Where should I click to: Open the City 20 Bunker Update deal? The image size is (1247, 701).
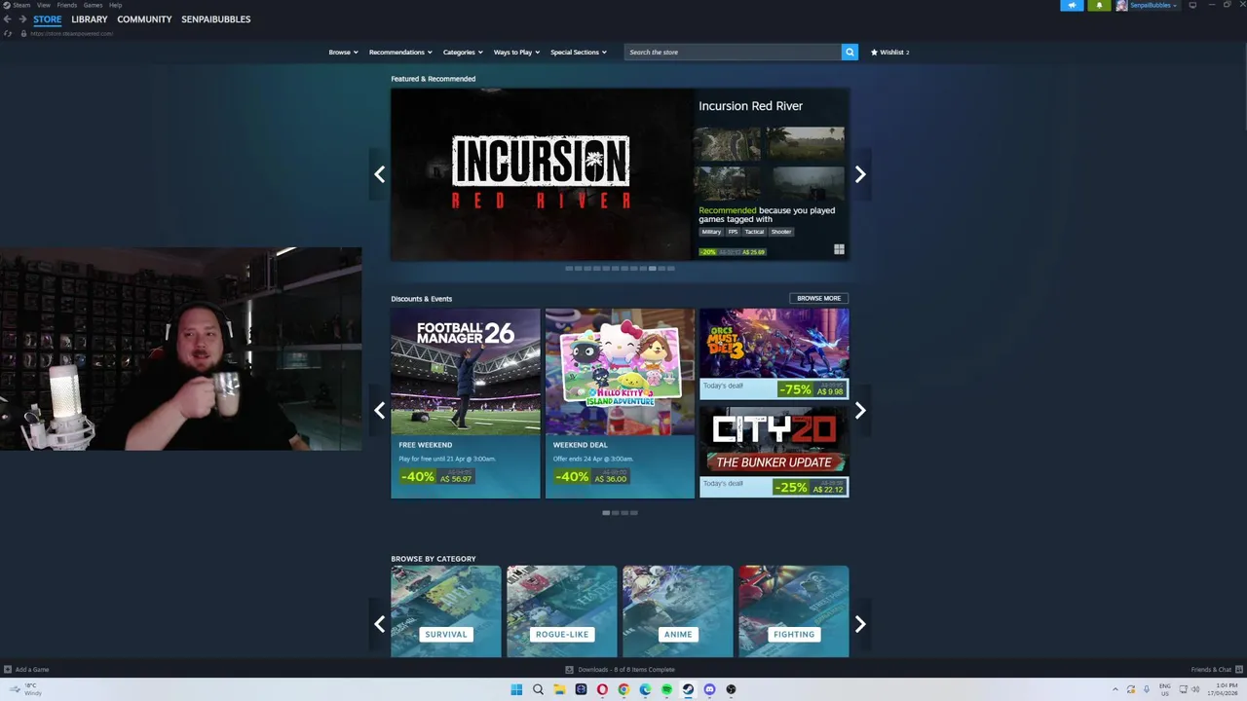(774, 452)
